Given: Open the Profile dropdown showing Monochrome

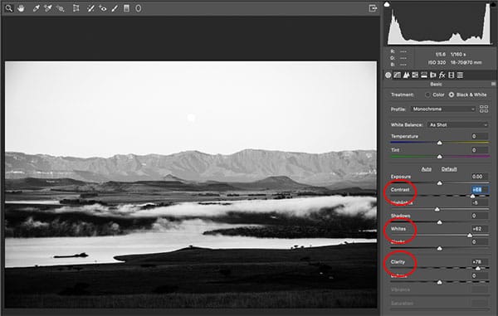Looking at the screenshot, I should [x=443, y=109].
